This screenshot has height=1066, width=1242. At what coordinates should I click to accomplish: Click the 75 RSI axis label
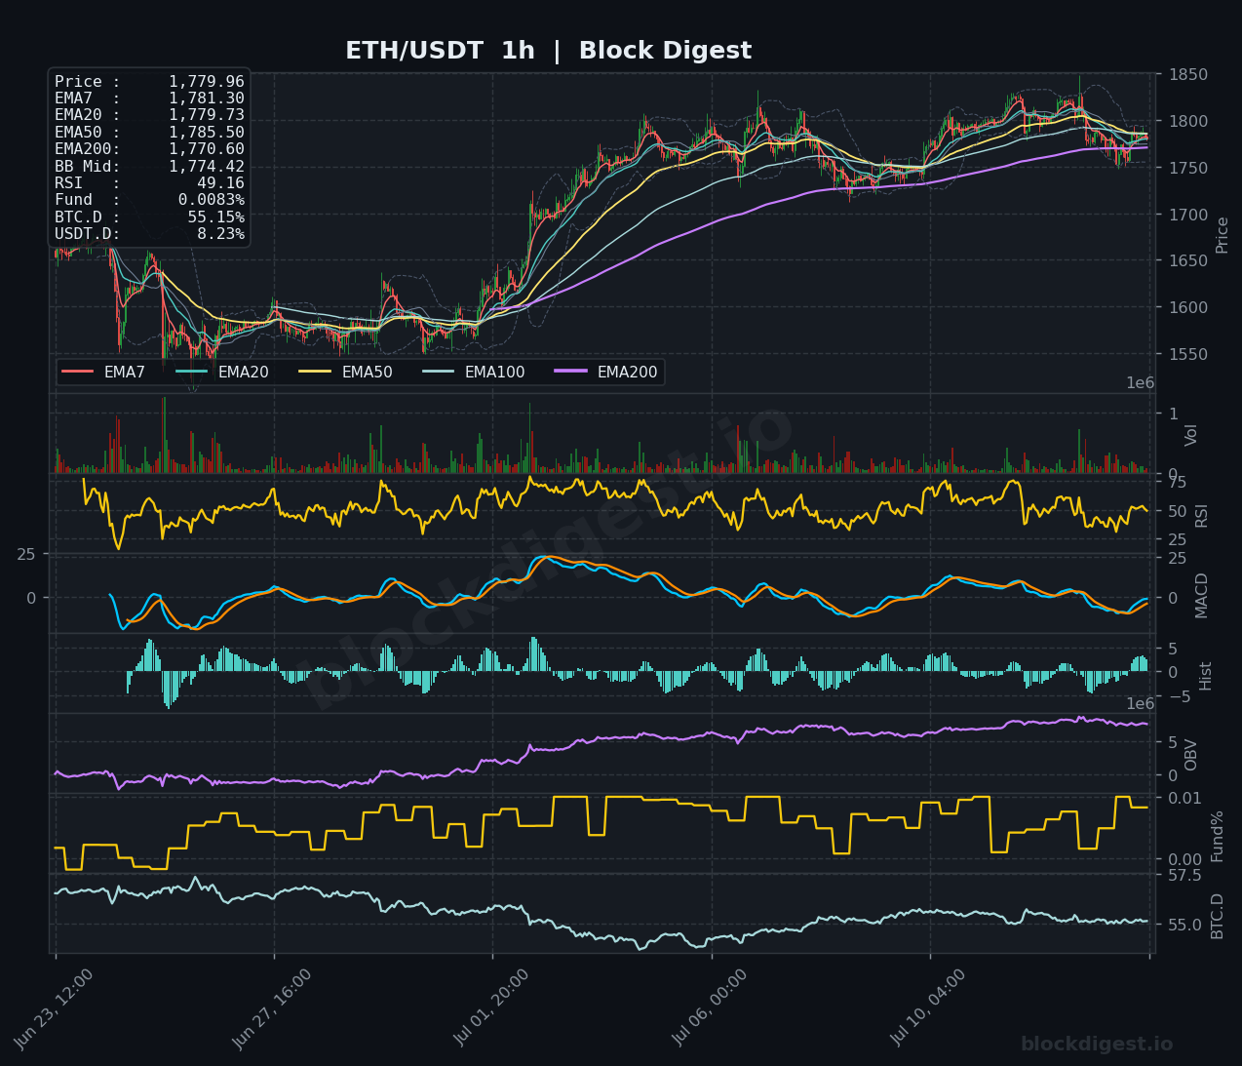point(1178,483)
